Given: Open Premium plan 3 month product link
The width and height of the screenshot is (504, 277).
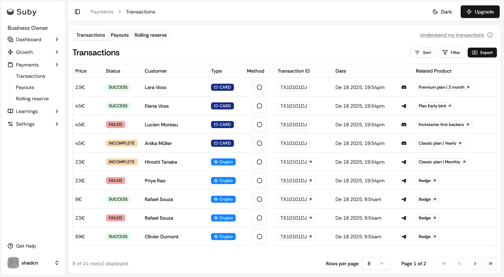Looking at the screenshot, I should 444,87.
